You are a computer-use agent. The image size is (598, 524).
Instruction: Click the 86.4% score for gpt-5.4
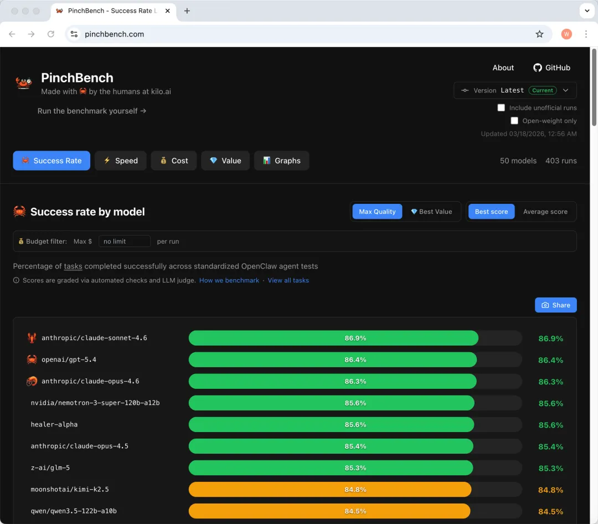(x=550, y=360)
